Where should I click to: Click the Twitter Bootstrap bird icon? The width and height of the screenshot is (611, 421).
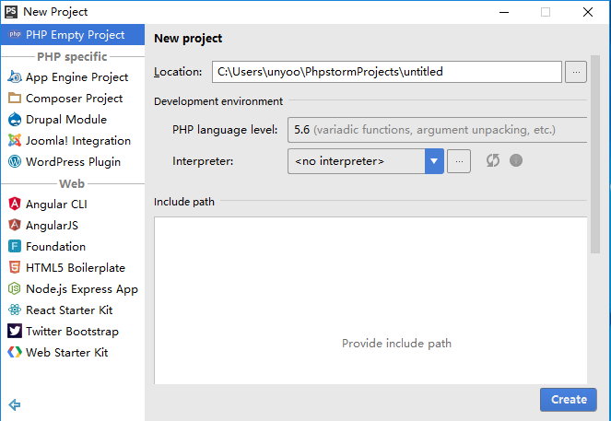[15, 331]
